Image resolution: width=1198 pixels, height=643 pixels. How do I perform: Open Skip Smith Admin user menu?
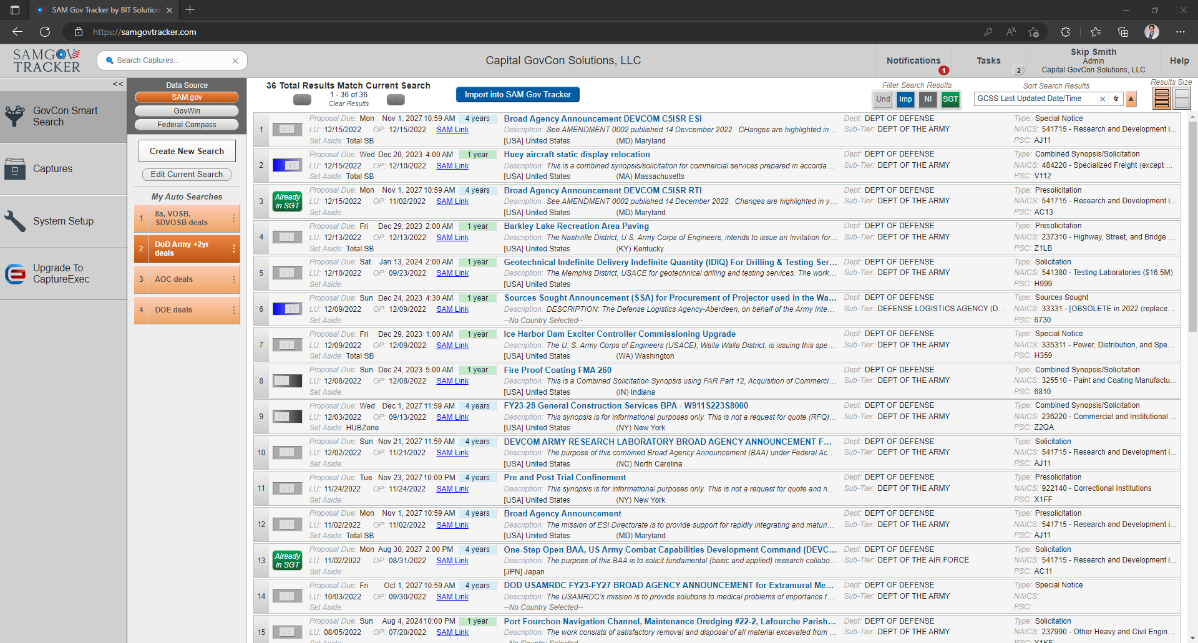click(x=1093, y=60)
